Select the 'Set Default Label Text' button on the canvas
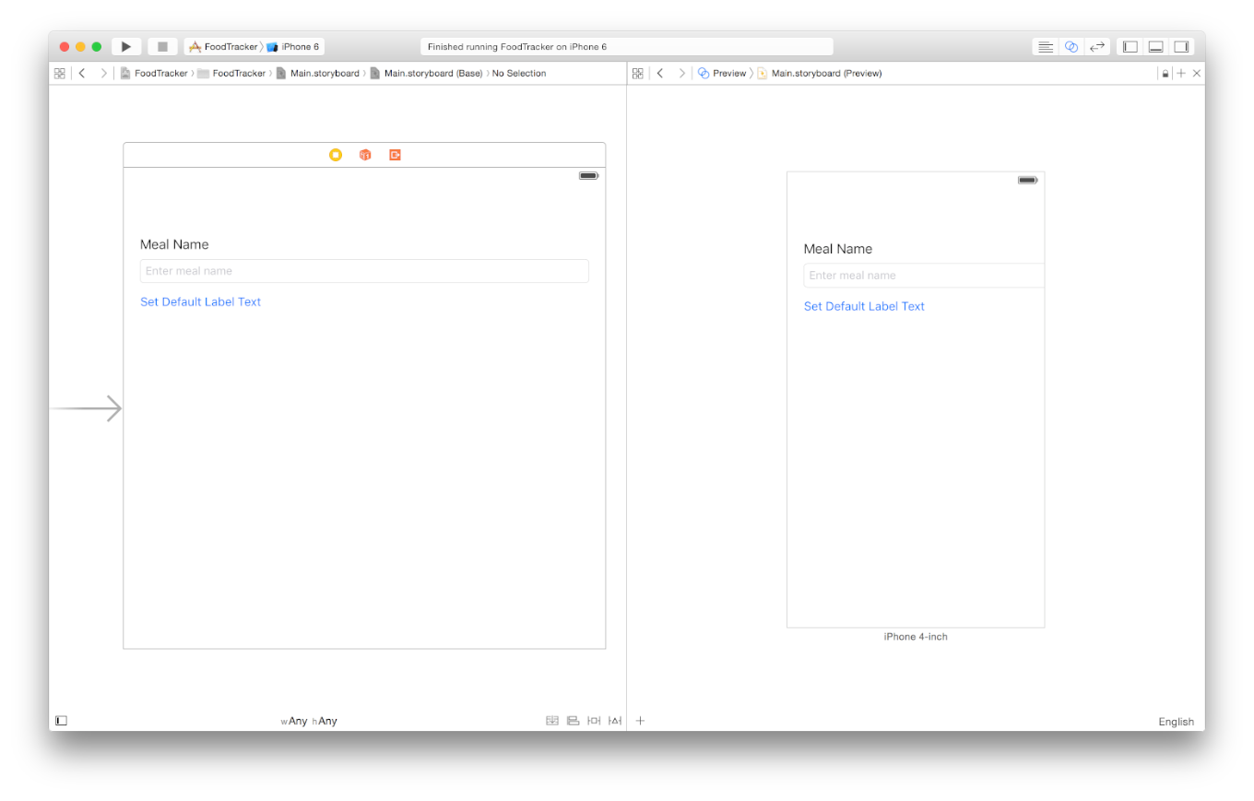 pyautogui.click(x=200, y=301)
